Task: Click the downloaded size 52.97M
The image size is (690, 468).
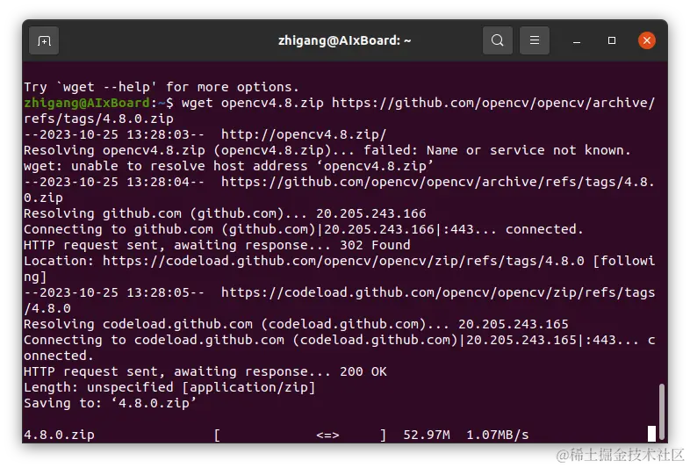Action: pos(427,435)
